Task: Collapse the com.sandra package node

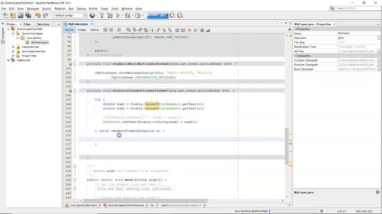Action: pos(18,38)
